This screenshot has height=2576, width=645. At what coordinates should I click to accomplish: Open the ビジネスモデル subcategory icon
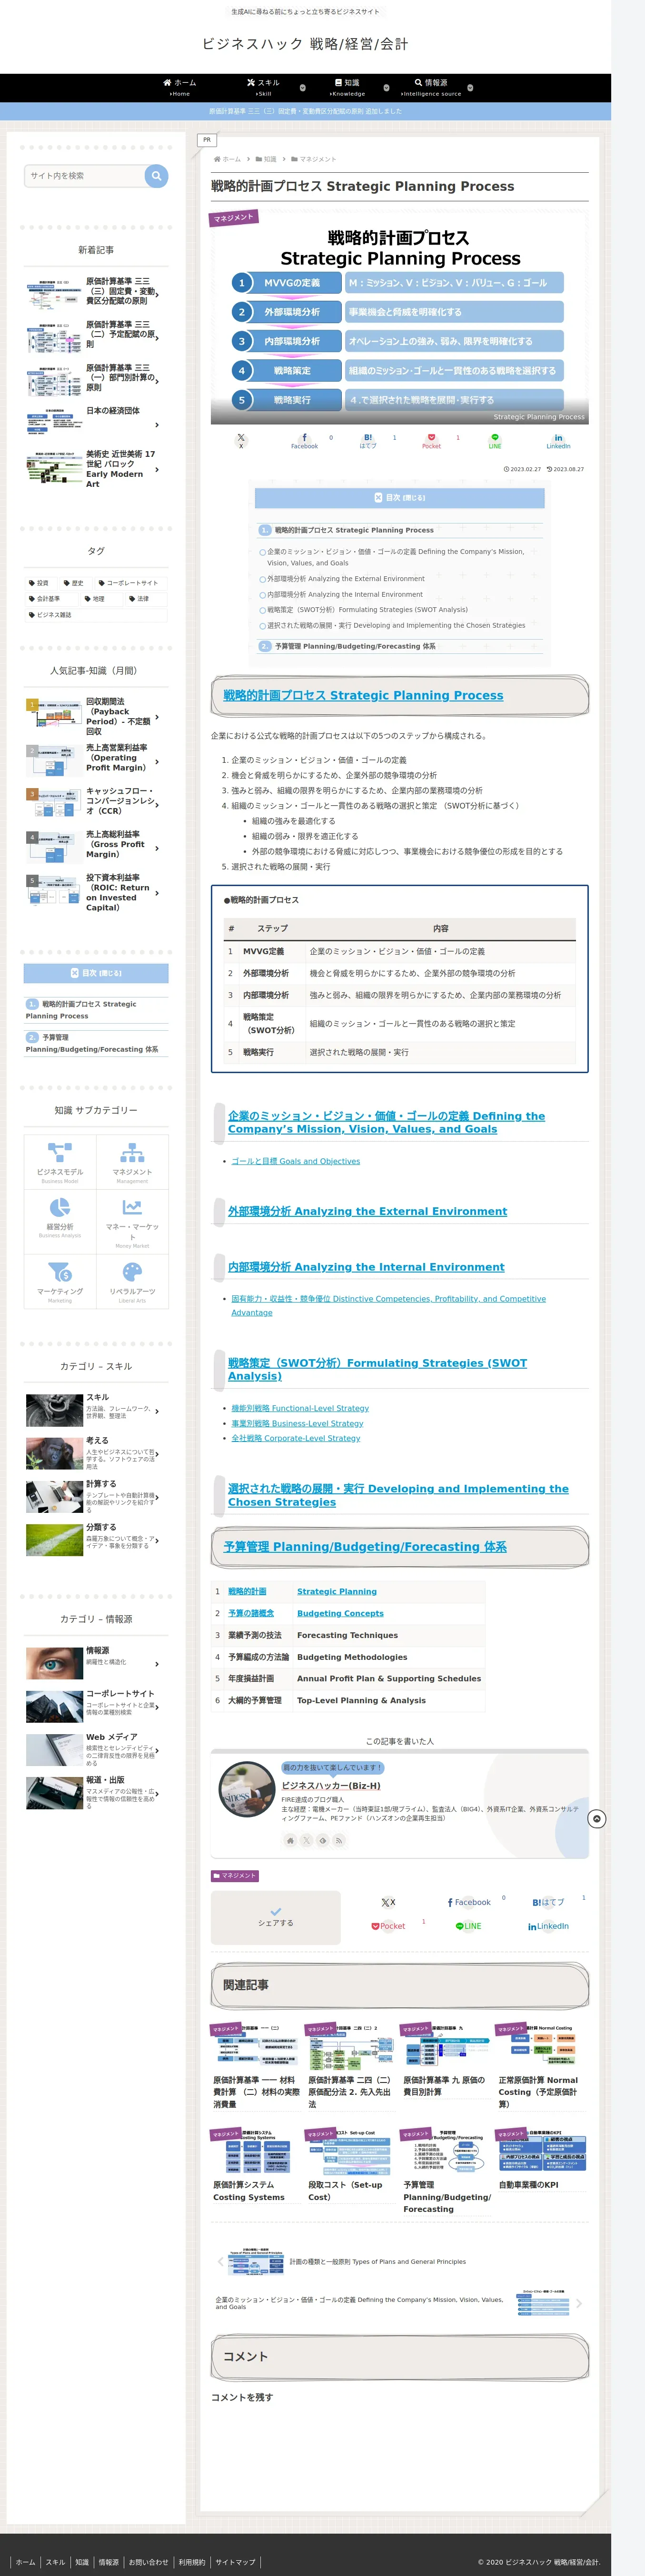[60, 1161]
